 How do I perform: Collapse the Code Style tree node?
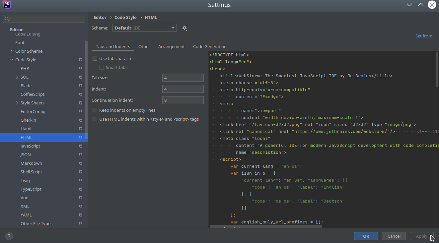pos(12,60)
